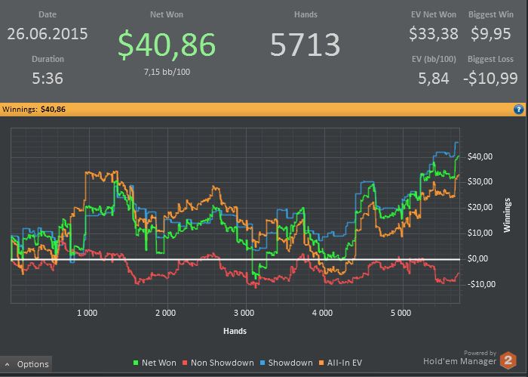Toggle the Showdown legend entry

pos(286,363)
